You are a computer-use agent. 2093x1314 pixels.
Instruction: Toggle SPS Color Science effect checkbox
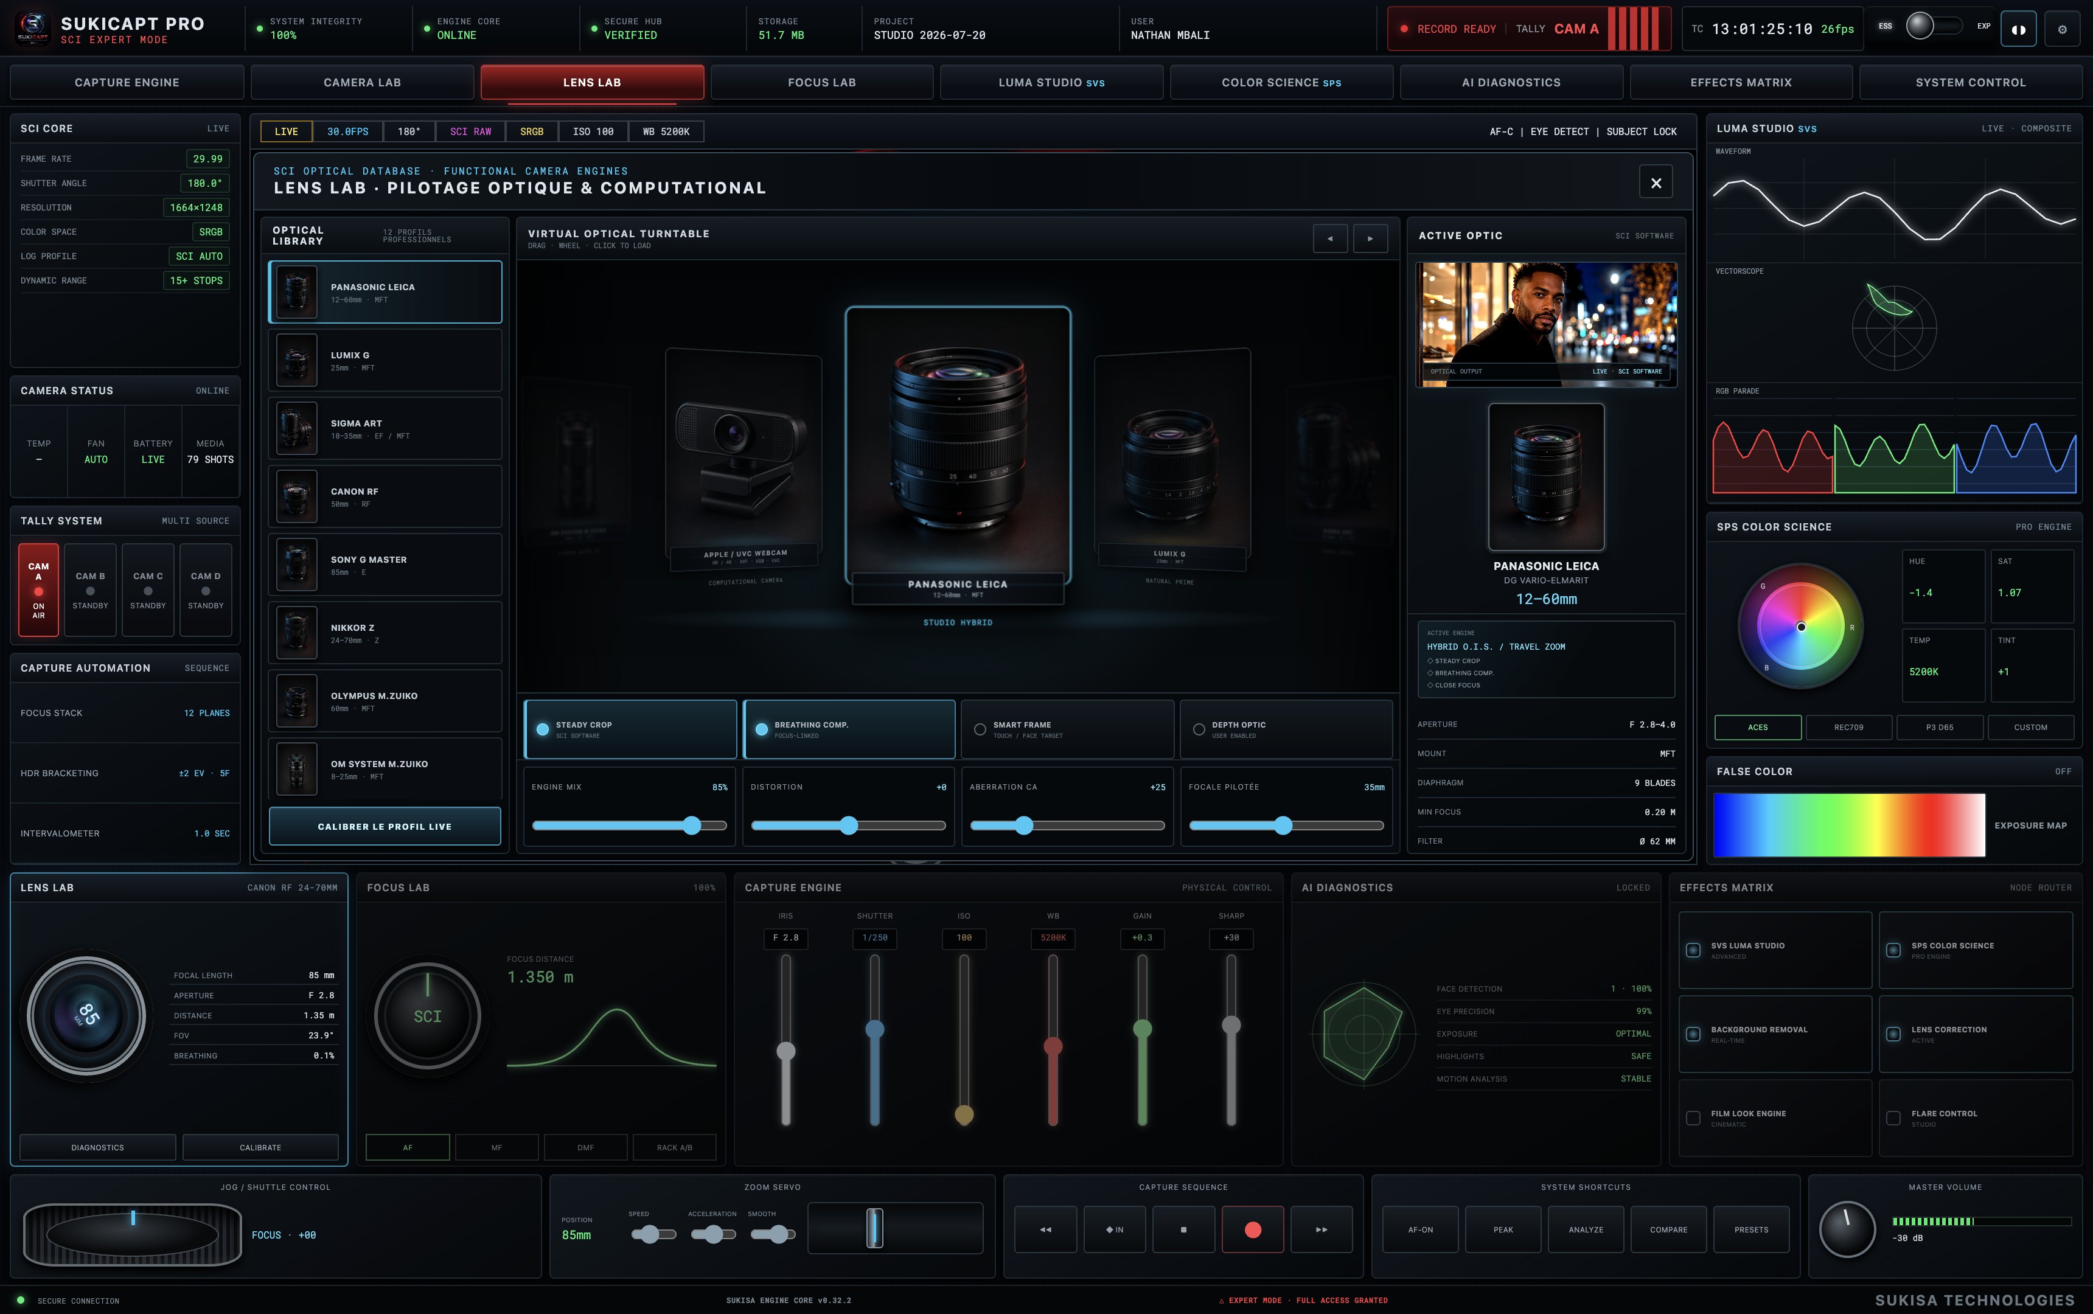point(1893,950)
